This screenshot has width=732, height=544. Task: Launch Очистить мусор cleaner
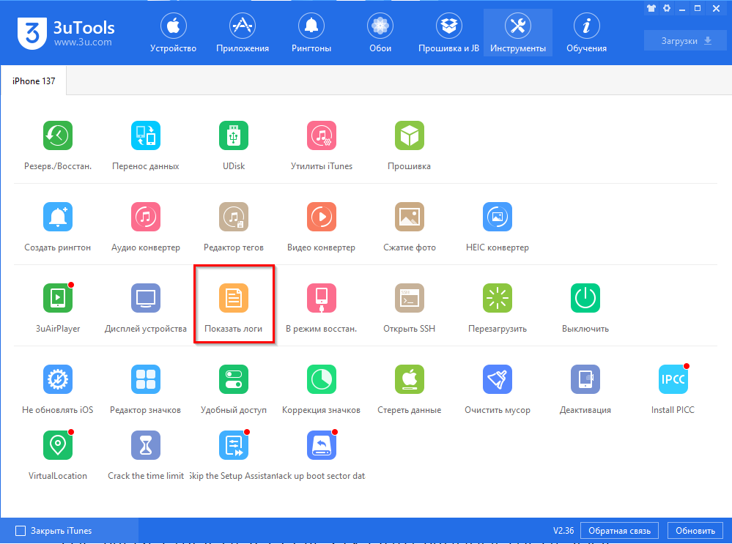point(498,379)
